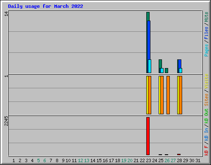Click the tall red kB F bar for day 23
This screenshot has width=211, height=165.
click(148, 136)
